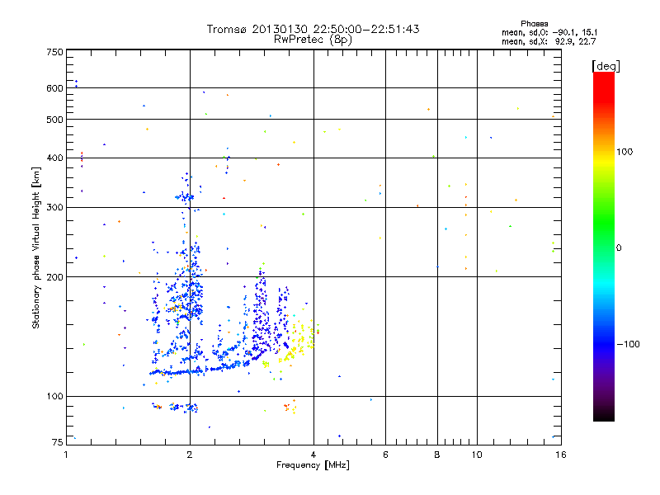
Task: Click the 'Phases' header label
Action: pyautogui.click(x=534, y=24)
